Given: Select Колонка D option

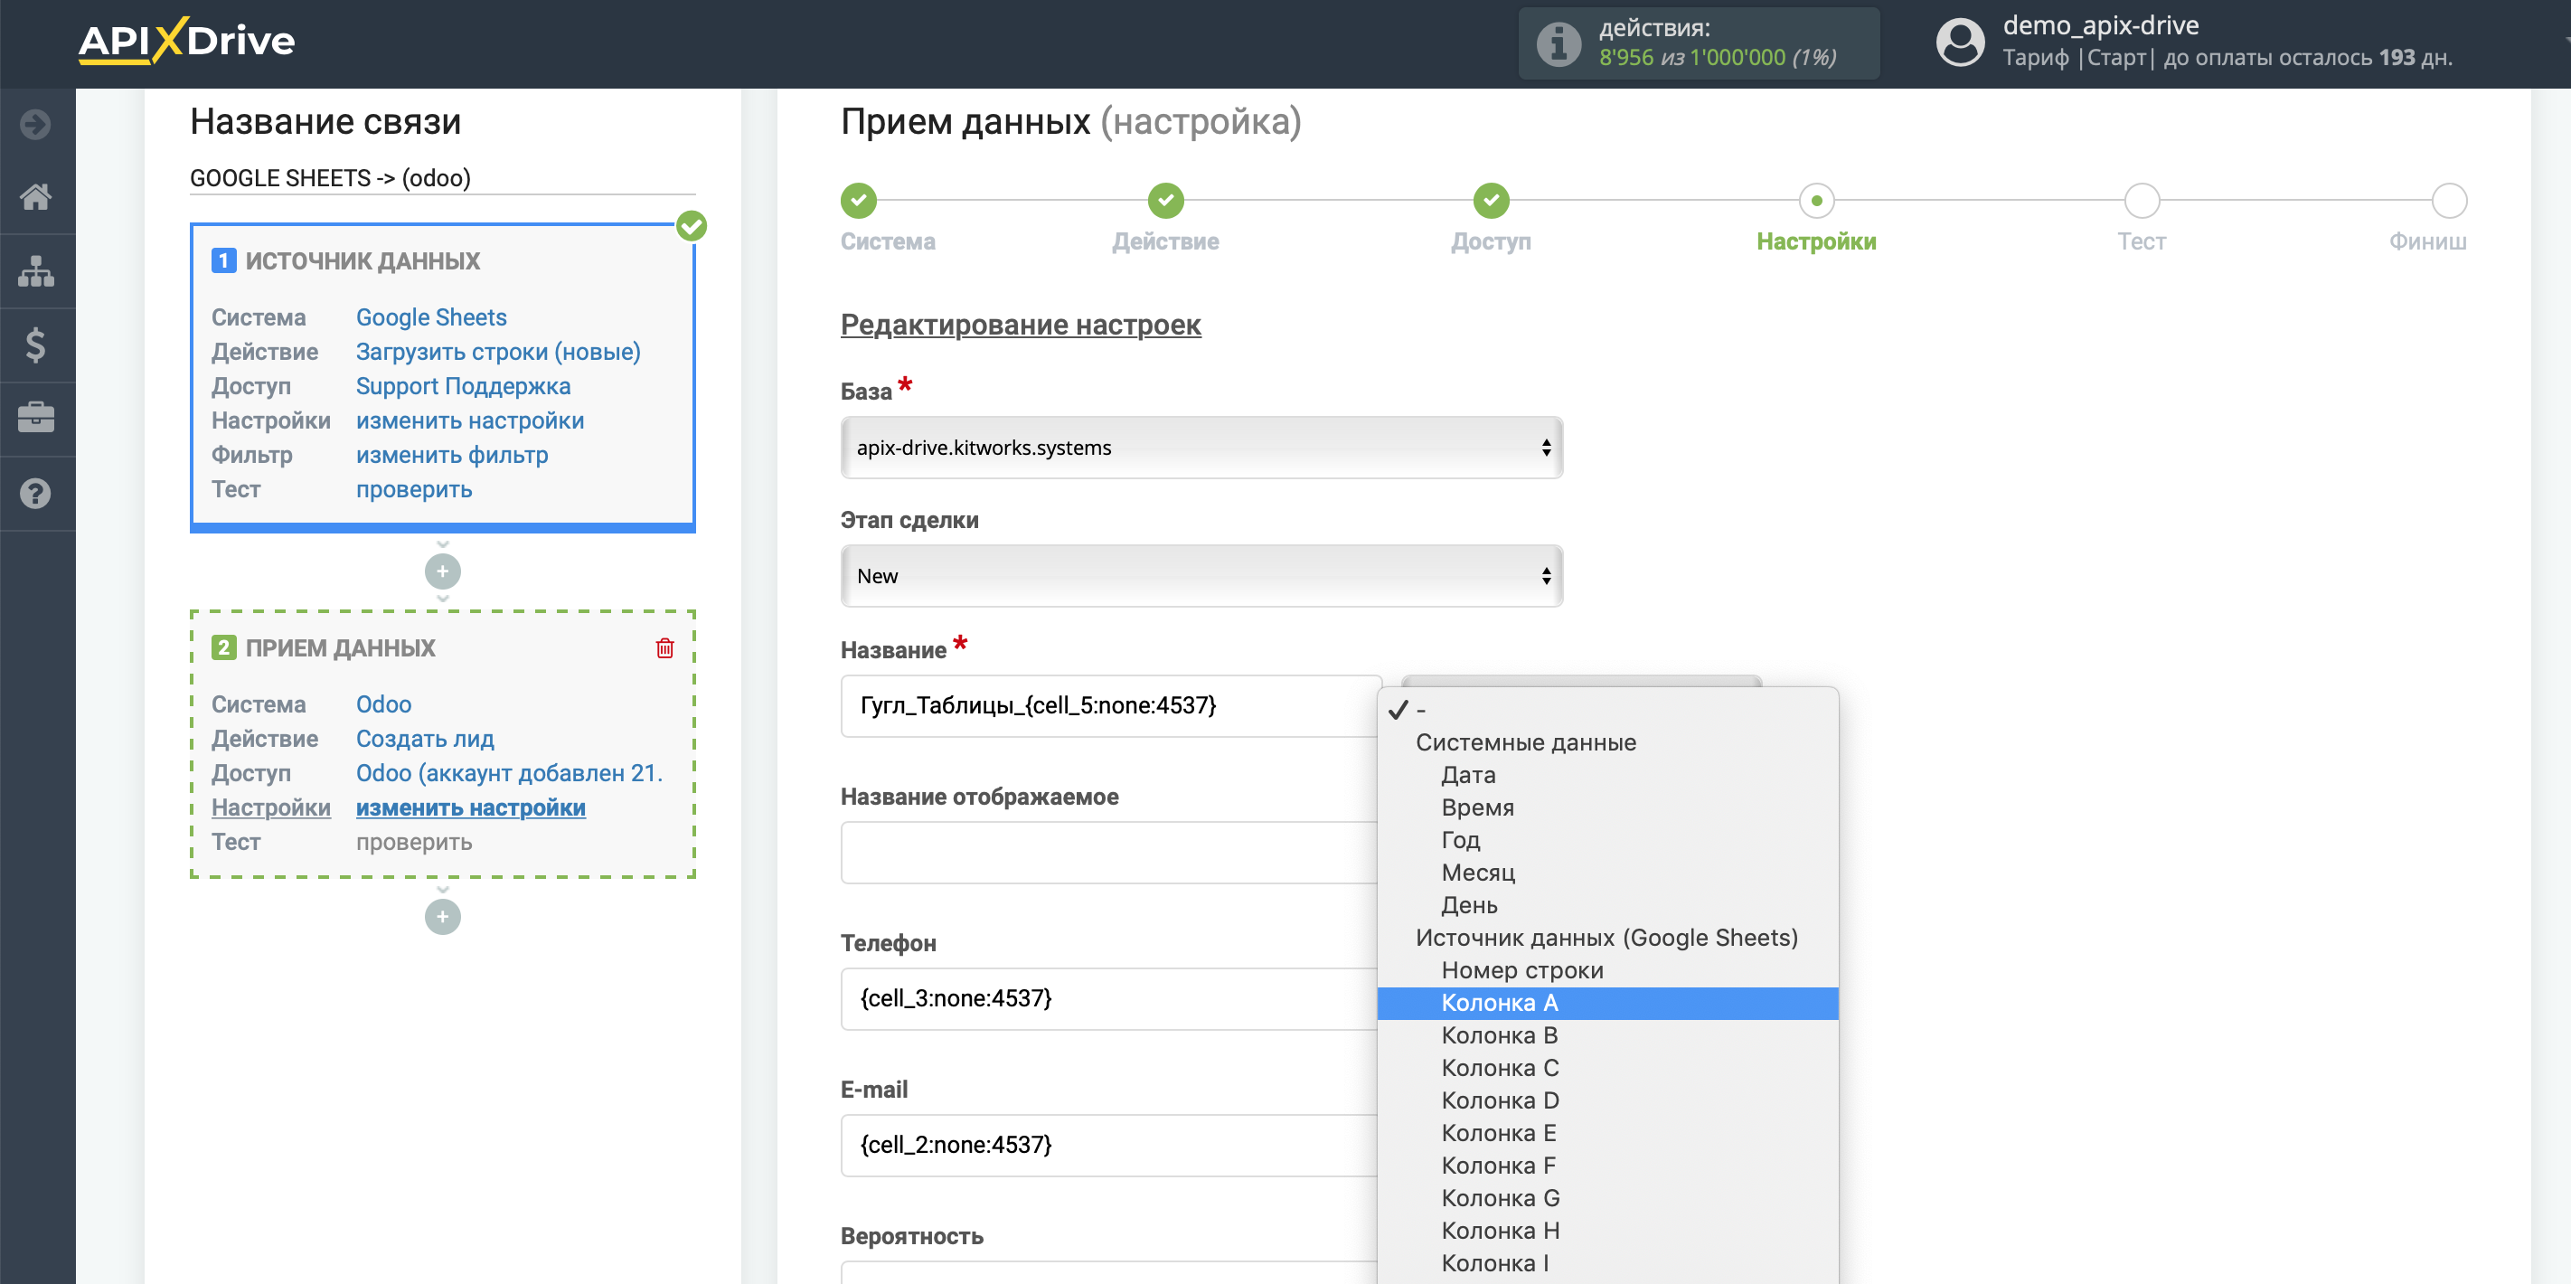Looking at the screenshot, I should (x=1608, y=1100).
